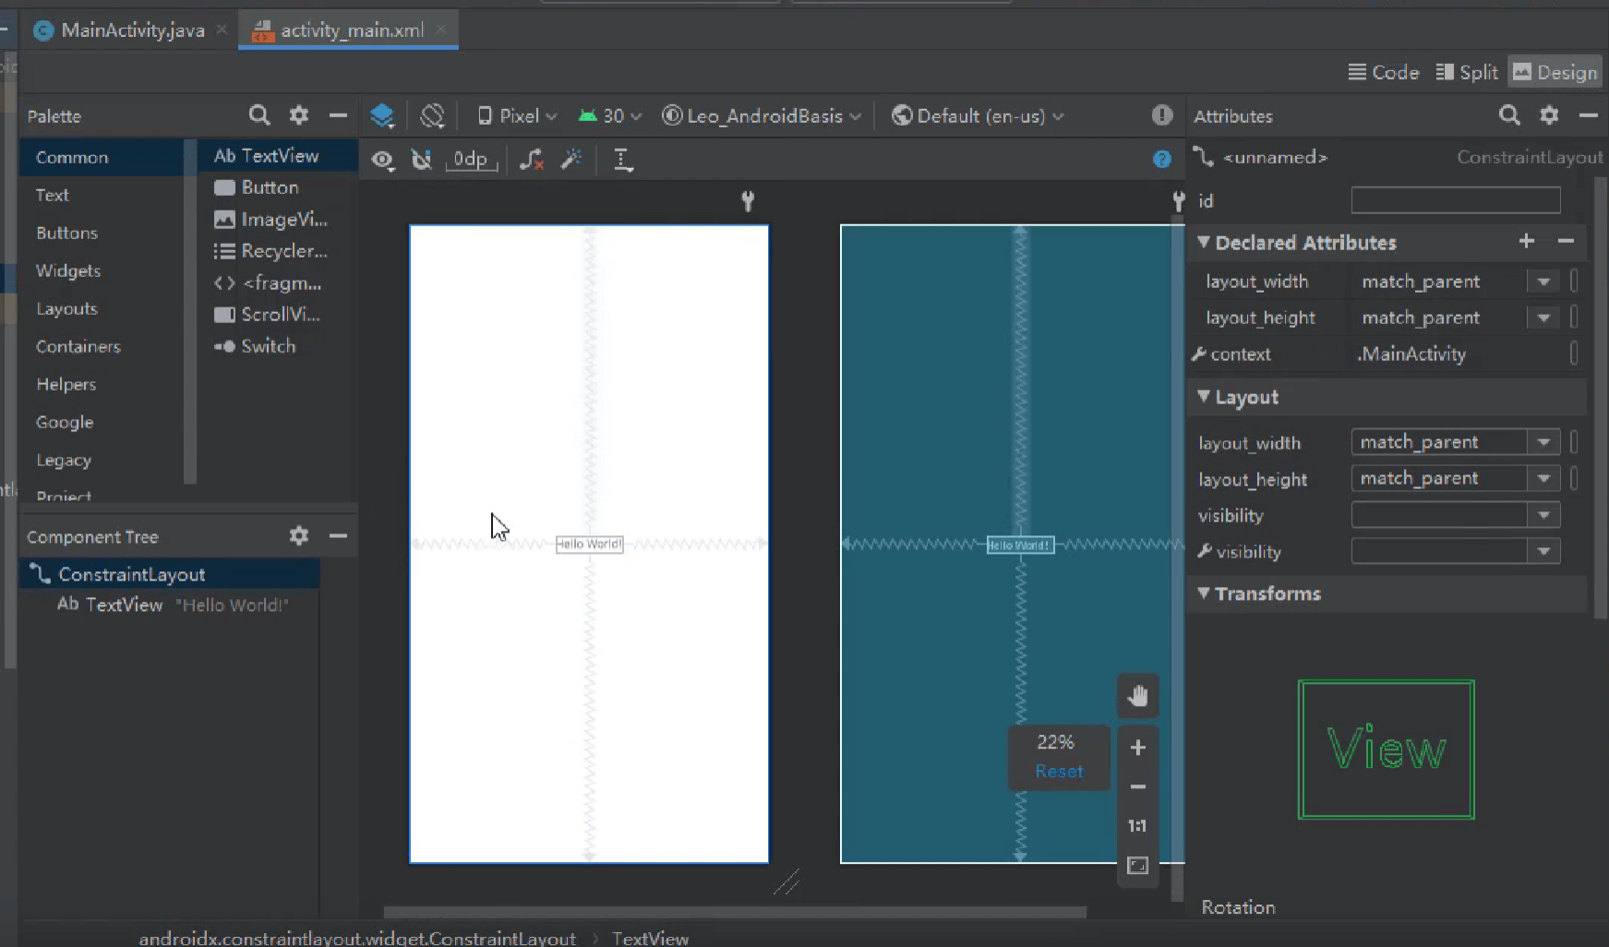Collapse the Declared Attributes section

coord(1204,242)
